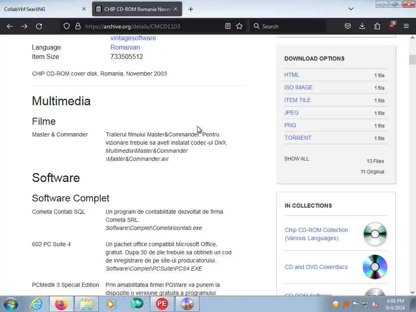The height and width of the screenshot is (312, 416).
Task: Open the Romanian language link
Action: [125, 47]
